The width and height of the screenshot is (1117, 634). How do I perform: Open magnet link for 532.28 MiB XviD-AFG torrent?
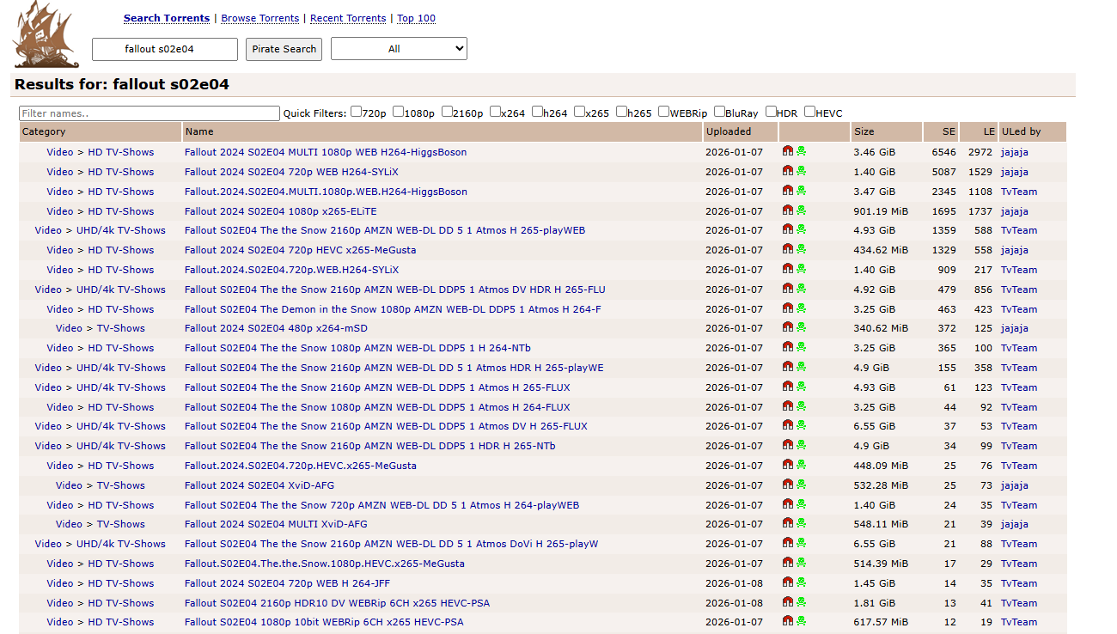787,485
